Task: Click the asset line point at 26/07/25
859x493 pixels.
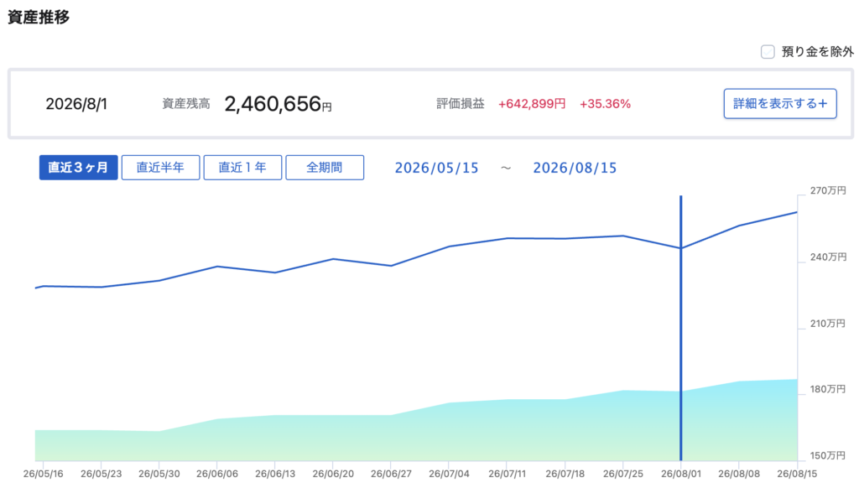Action: pos(623,236)
